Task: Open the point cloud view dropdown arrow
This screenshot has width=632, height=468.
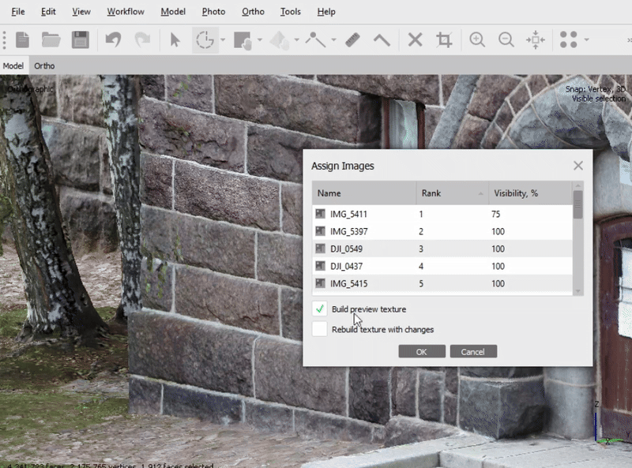Action: pos(586,40)
